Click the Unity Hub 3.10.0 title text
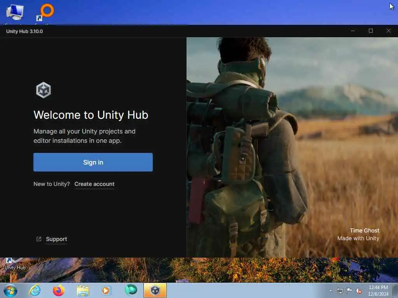 coord(24,31)
